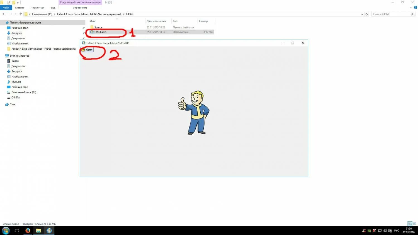This screenshot has width=418, height=235.
Task: Refresh the Explorer folder view
Action: (367, 14)
